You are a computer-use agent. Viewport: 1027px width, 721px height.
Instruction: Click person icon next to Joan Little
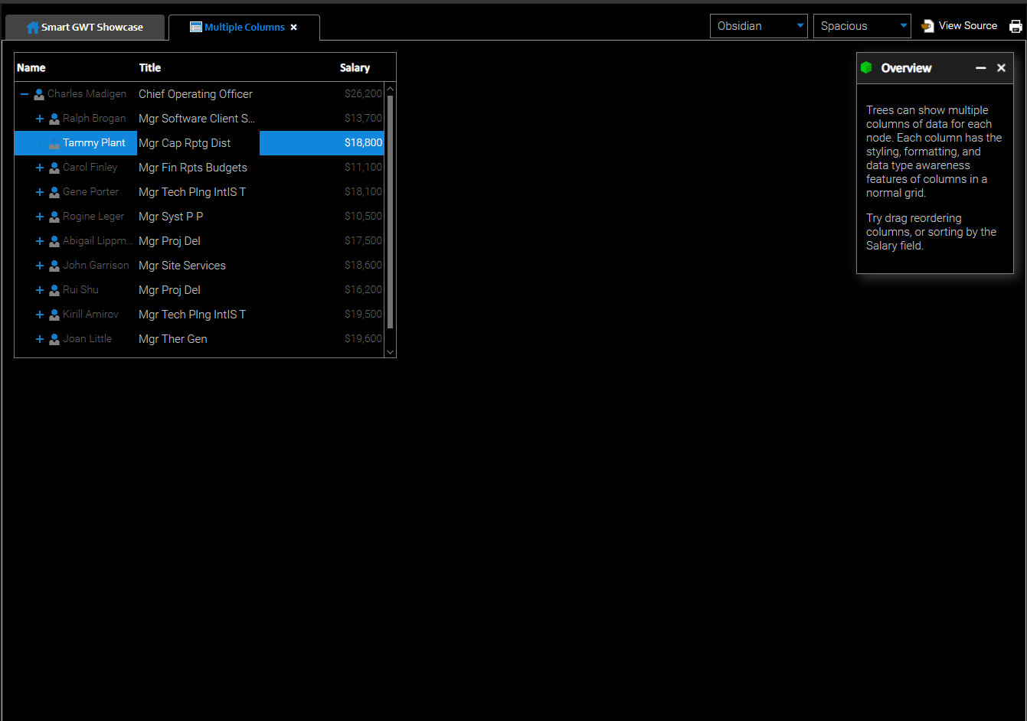pos(54,339)
